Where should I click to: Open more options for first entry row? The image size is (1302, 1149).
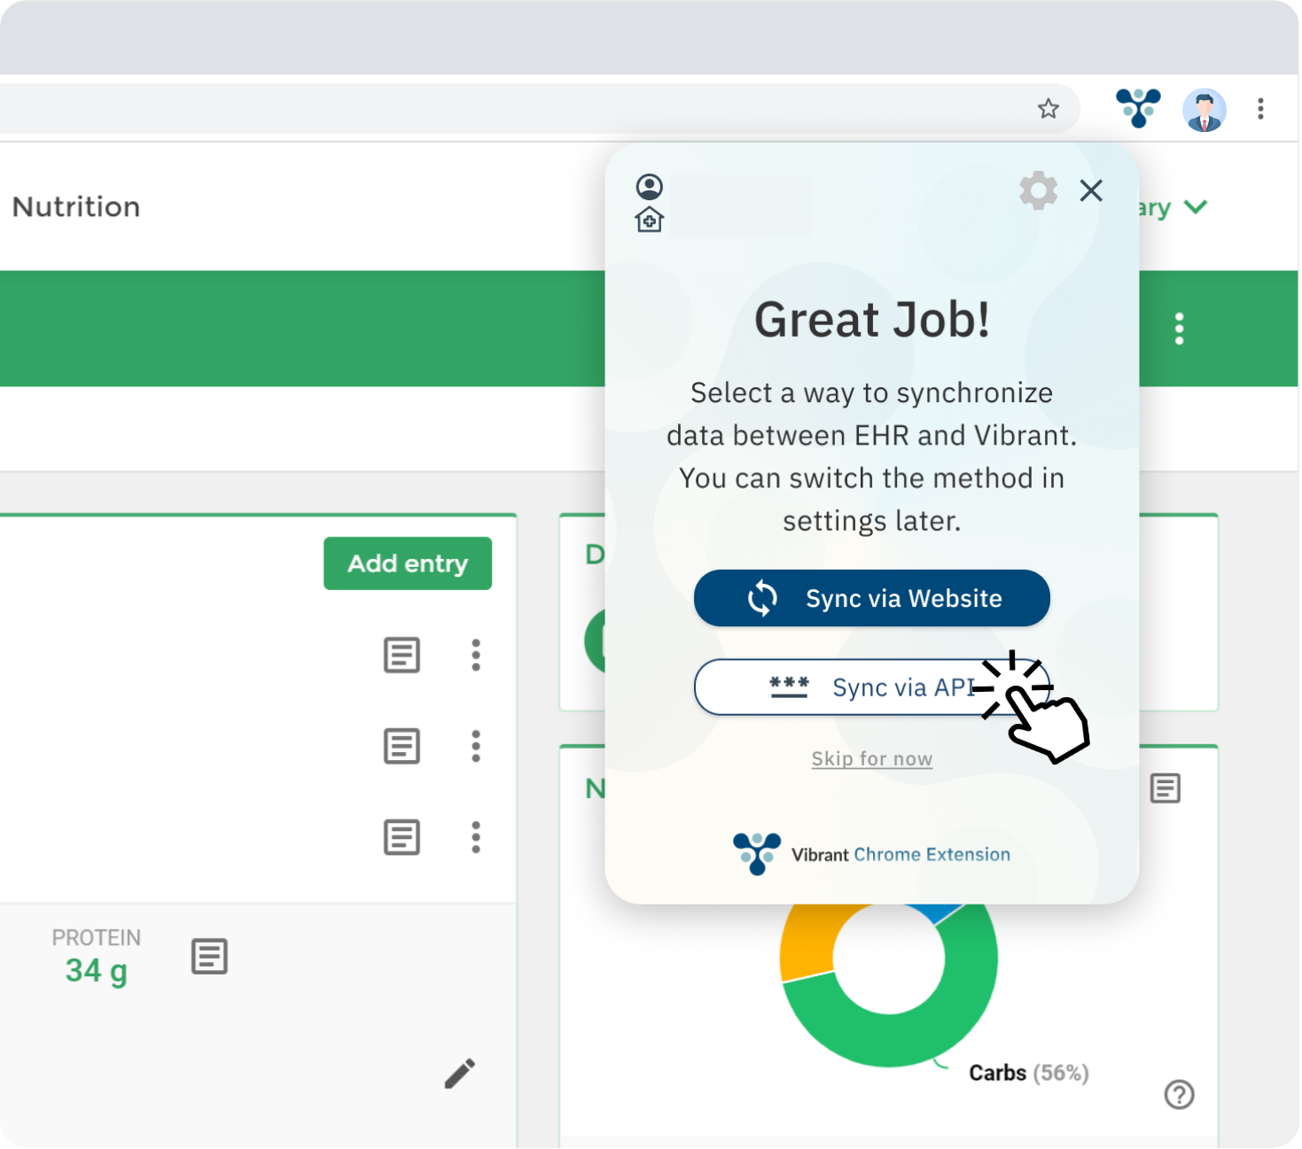click(476, 656)
